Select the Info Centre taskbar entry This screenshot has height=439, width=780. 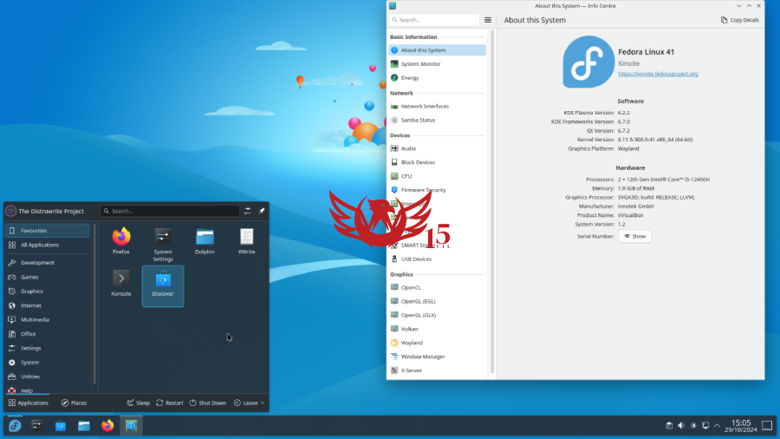point(132,426)
